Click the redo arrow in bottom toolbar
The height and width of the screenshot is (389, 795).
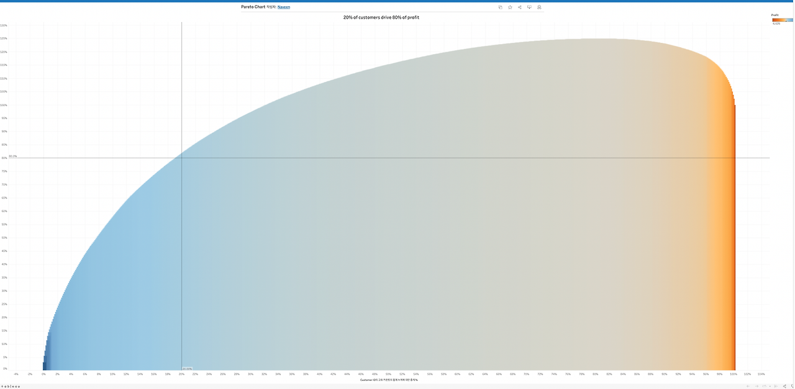tap(756, 386)
